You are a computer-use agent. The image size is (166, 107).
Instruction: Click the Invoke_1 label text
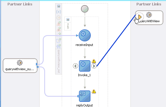click(84, 75)
